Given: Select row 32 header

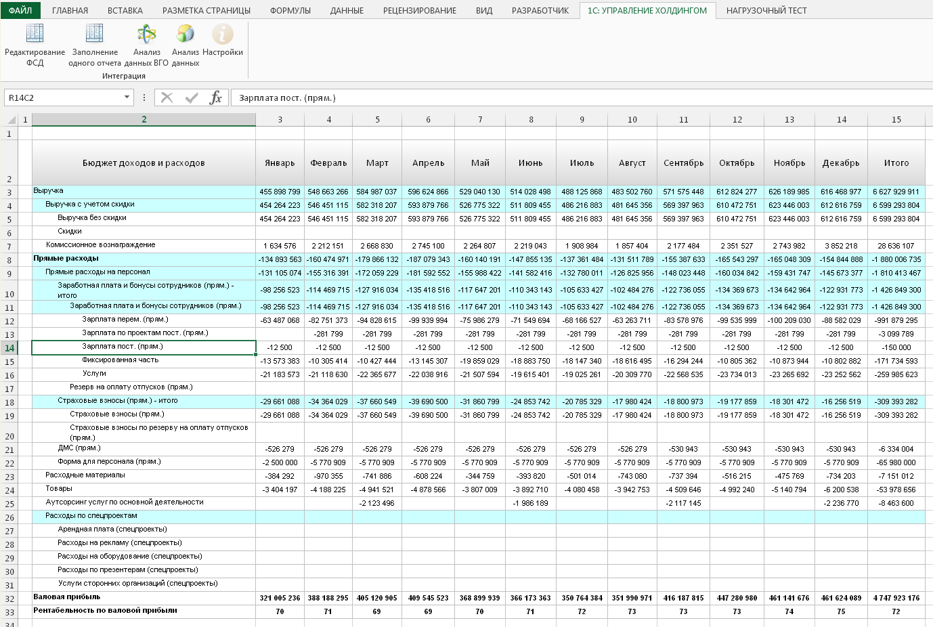Looking at the screenshot, I should [x=9, y=599].
